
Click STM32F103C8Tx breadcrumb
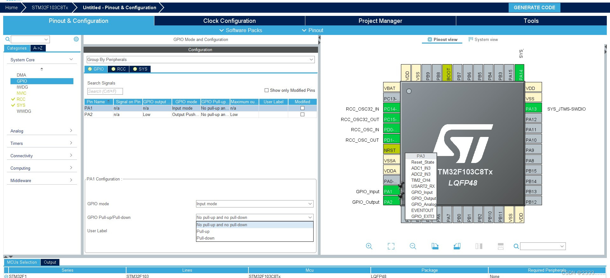[x=50, y=8]
